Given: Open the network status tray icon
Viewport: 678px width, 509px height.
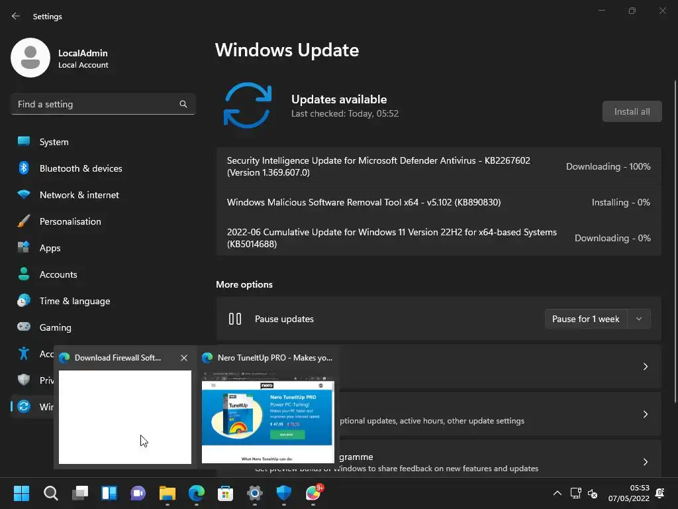Looking at the screenshot, I should 575,493.
